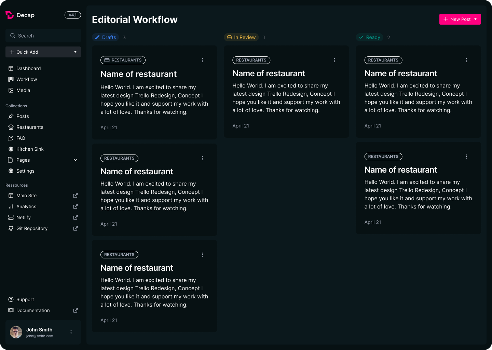
Task: Open three-dot menu on second Ready card
Action: 466,157
